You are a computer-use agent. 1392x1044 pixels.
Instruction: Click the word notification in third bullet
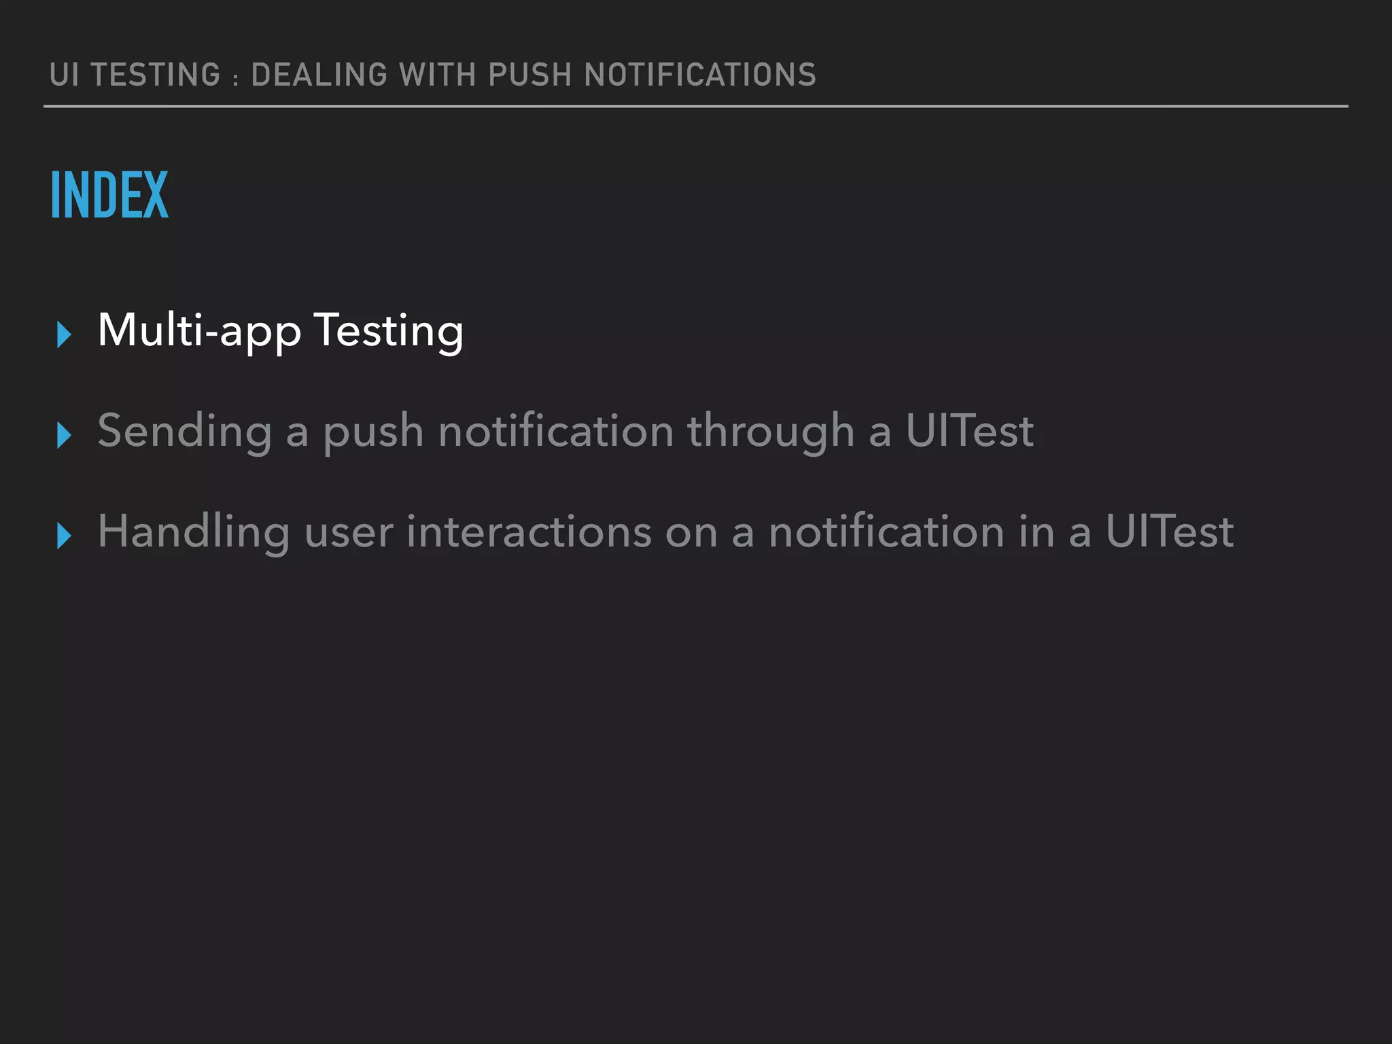click(886, 532)
